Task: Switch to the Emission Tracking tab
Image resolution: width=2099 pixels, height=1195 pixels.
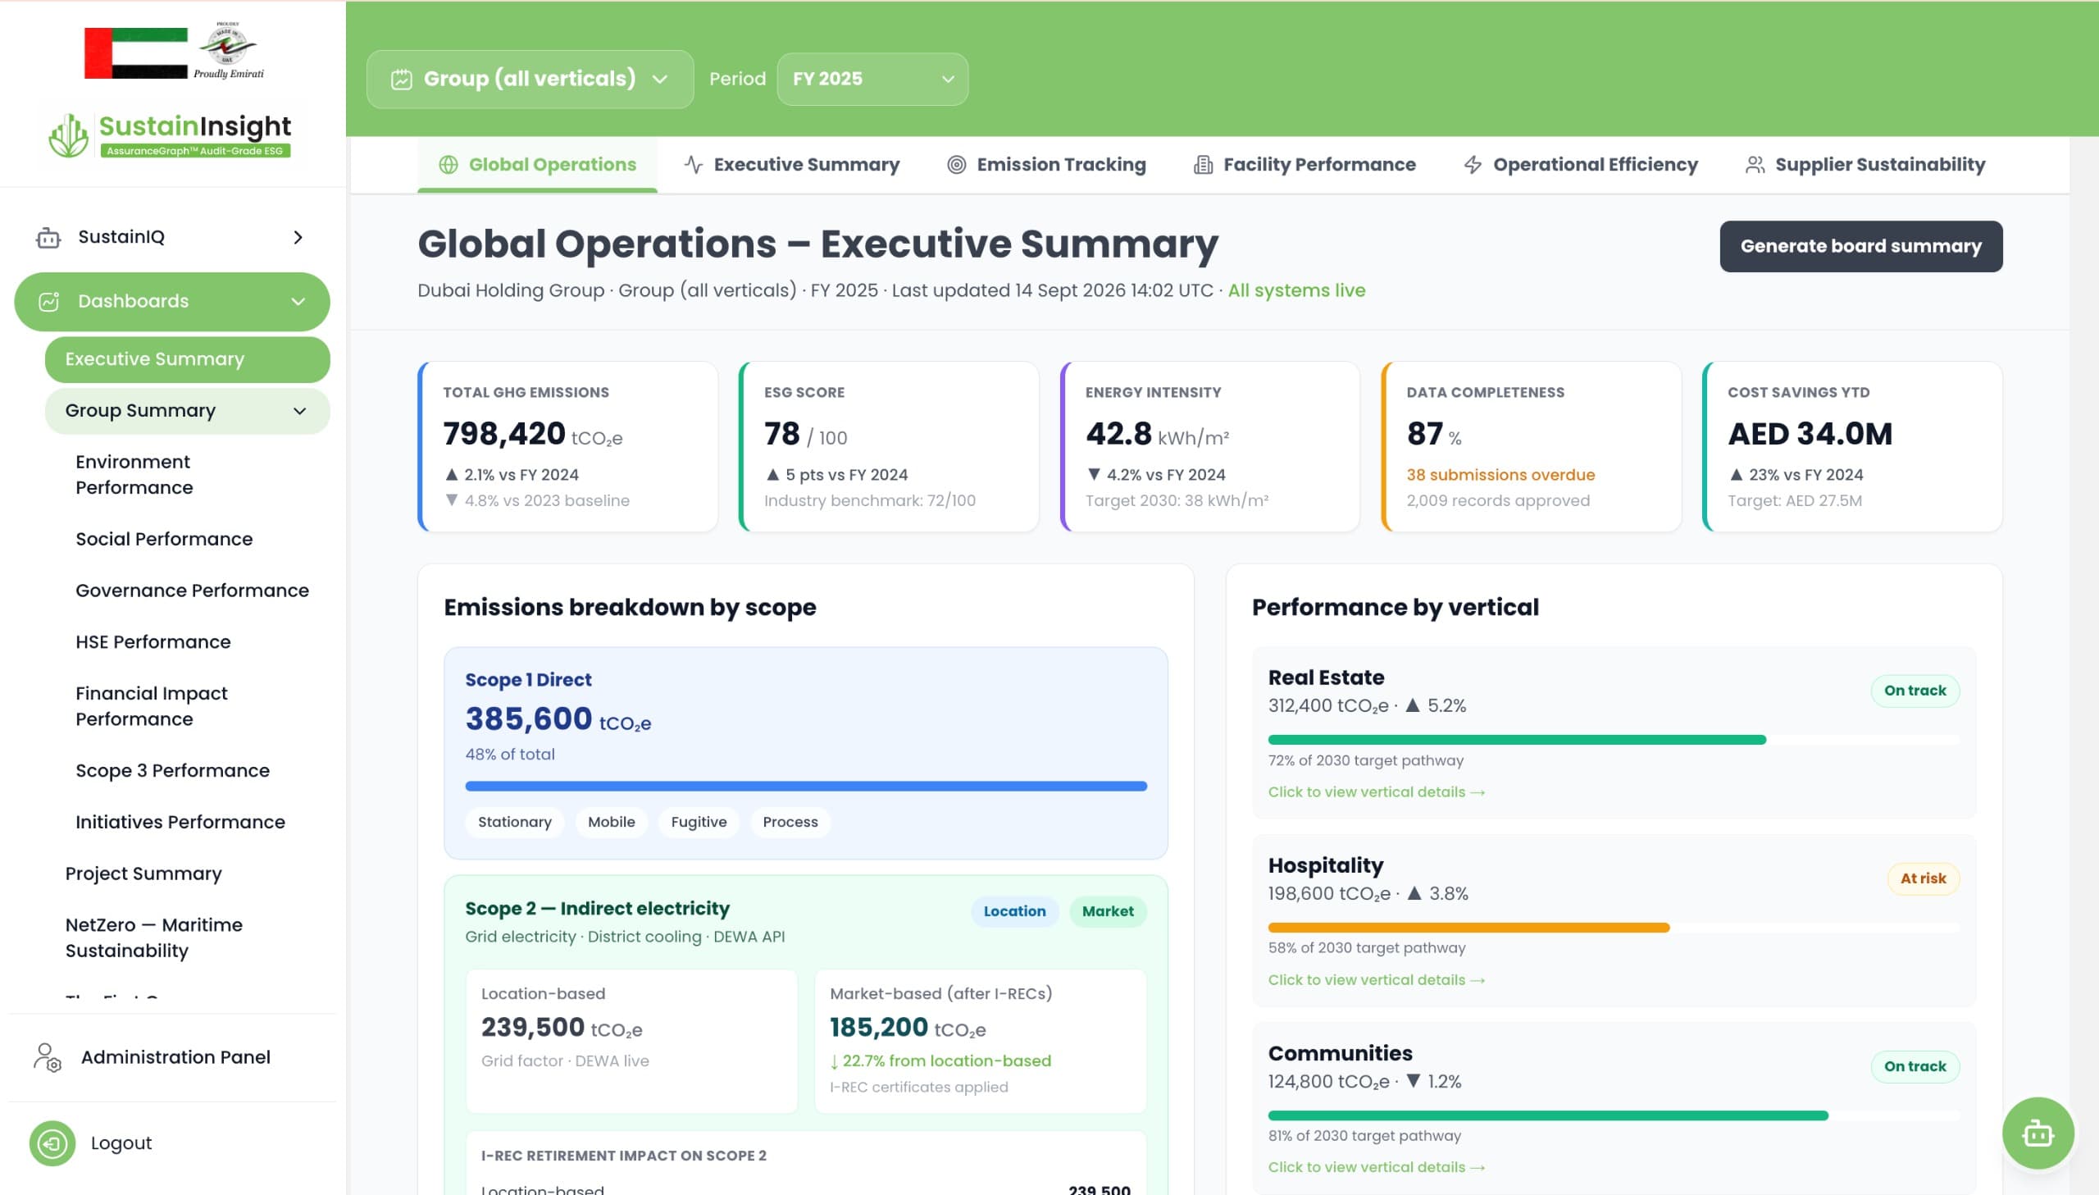Action: (1045, 165)
